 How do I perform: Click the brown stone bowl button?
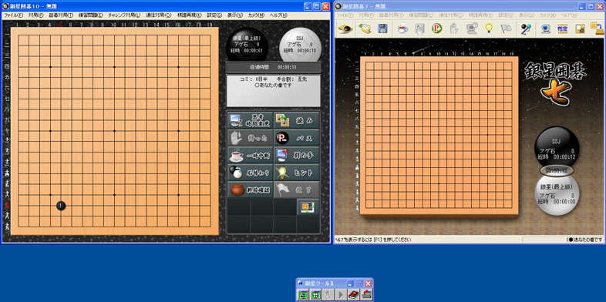click(251, 190)
